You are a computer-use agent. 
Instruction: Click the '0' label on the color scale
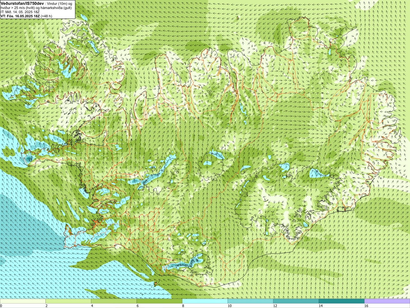pyautogui.click(x=1, y=306)
